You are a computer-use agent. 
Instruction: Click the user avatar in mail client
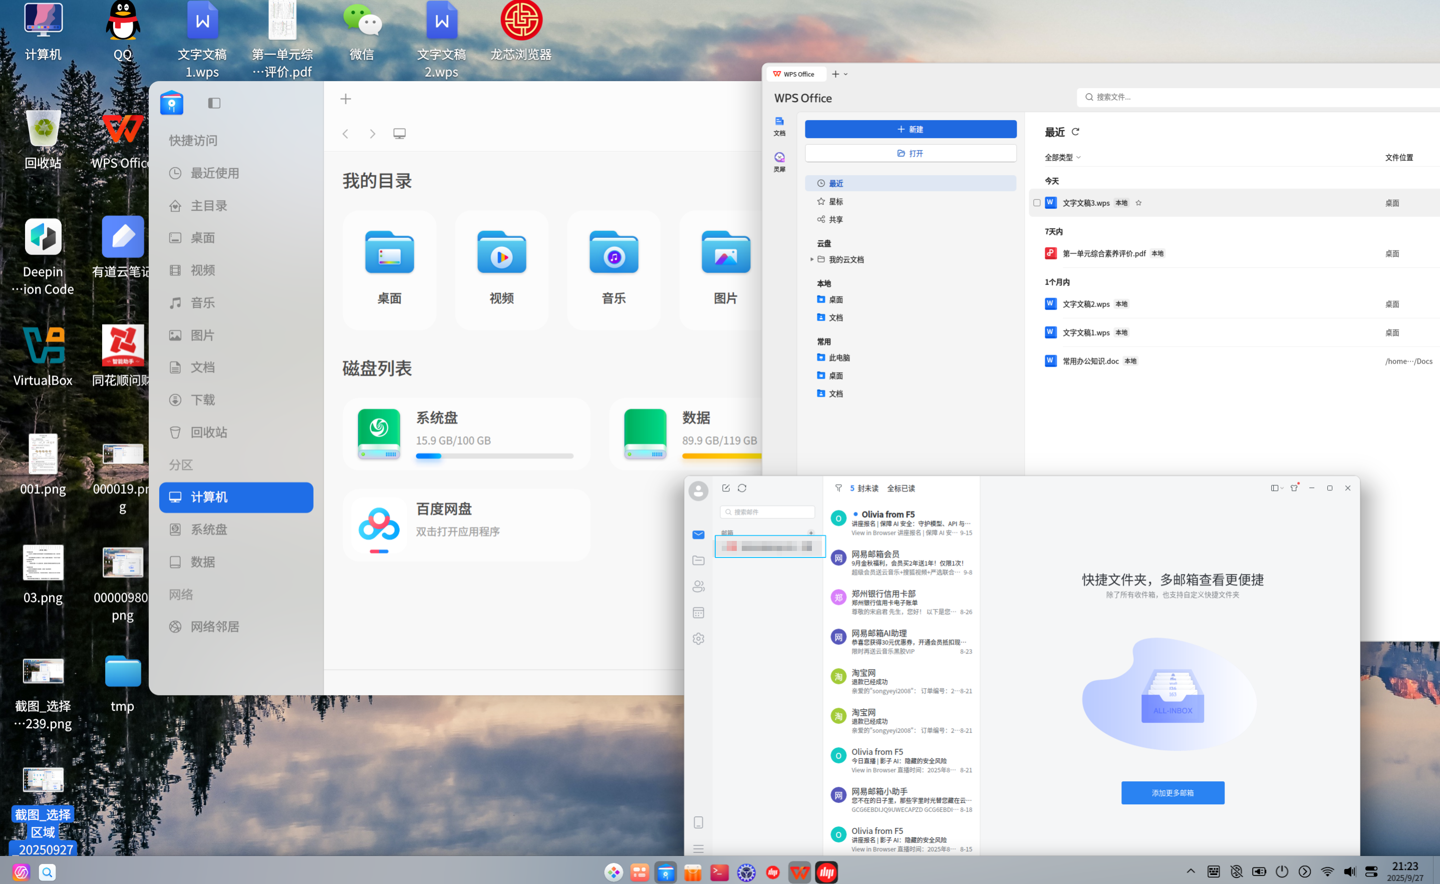[x=698, y=491]
